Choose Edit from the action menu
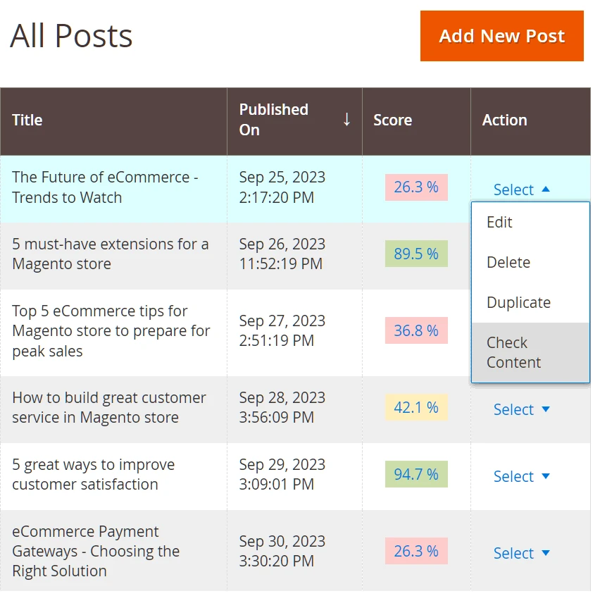Screen dimensions: 600x596 pyautogui.click(x=499, y=222)
